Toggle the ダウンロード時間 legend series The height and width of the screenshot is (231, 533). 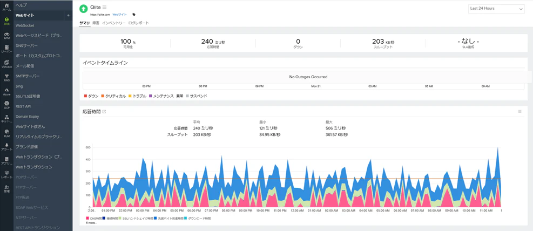(197, 218)
